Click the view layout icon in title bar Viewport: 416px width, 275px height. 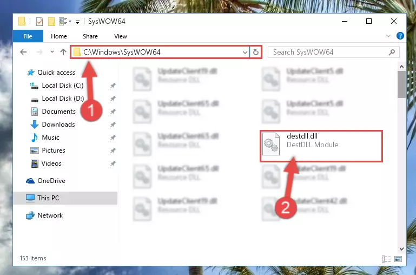(63, 21)
